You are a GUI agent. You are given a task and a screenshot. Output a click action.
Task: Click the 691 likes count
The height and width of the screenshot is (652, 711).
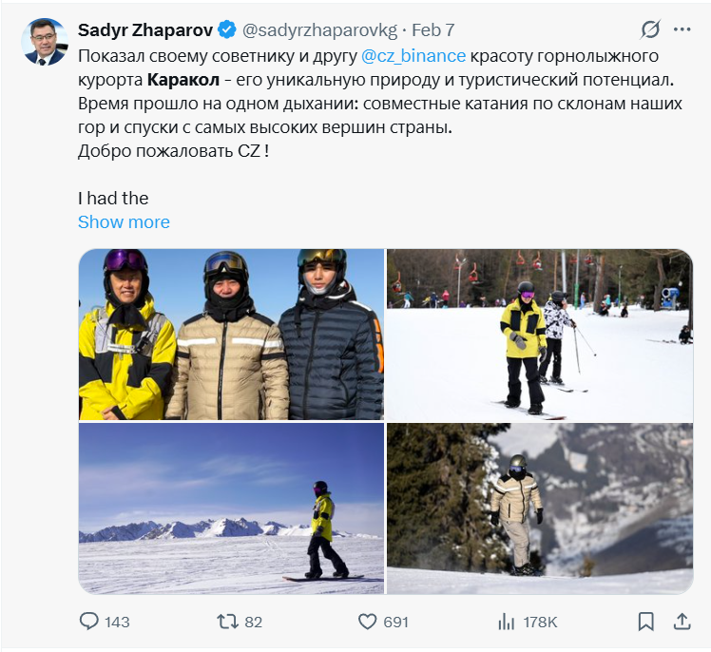tap(395, 622)
